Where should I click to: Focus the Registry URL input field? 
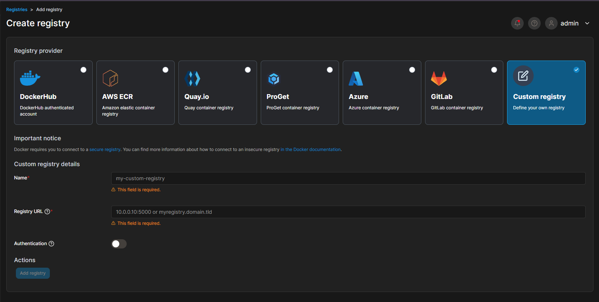(348, 212)
